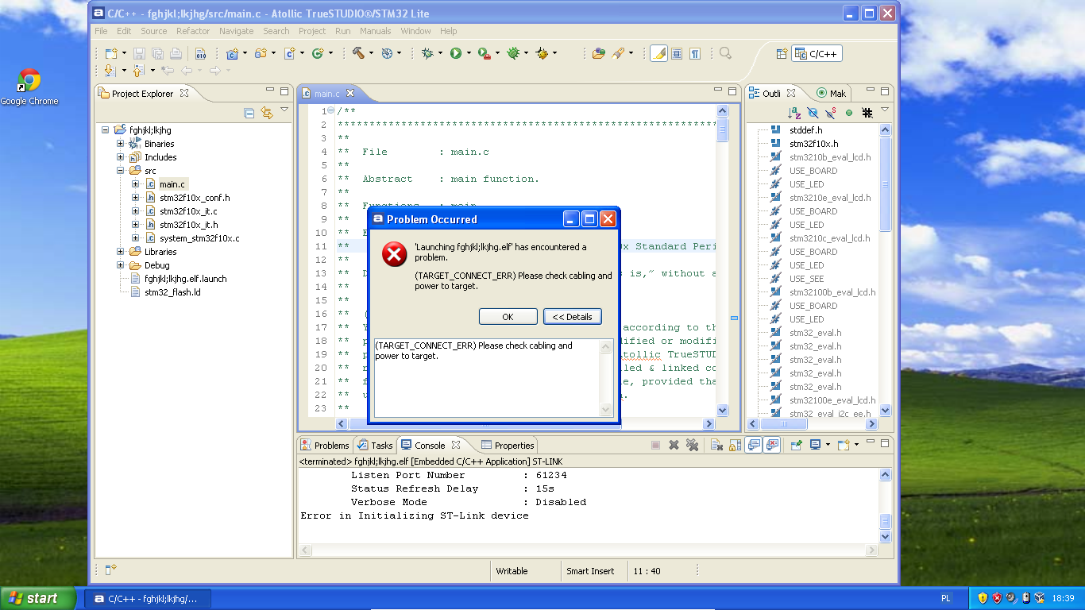Screen dimensions: 1085x610
Task: Click the Build hammer icon
Action: click(x=358, y=53)
